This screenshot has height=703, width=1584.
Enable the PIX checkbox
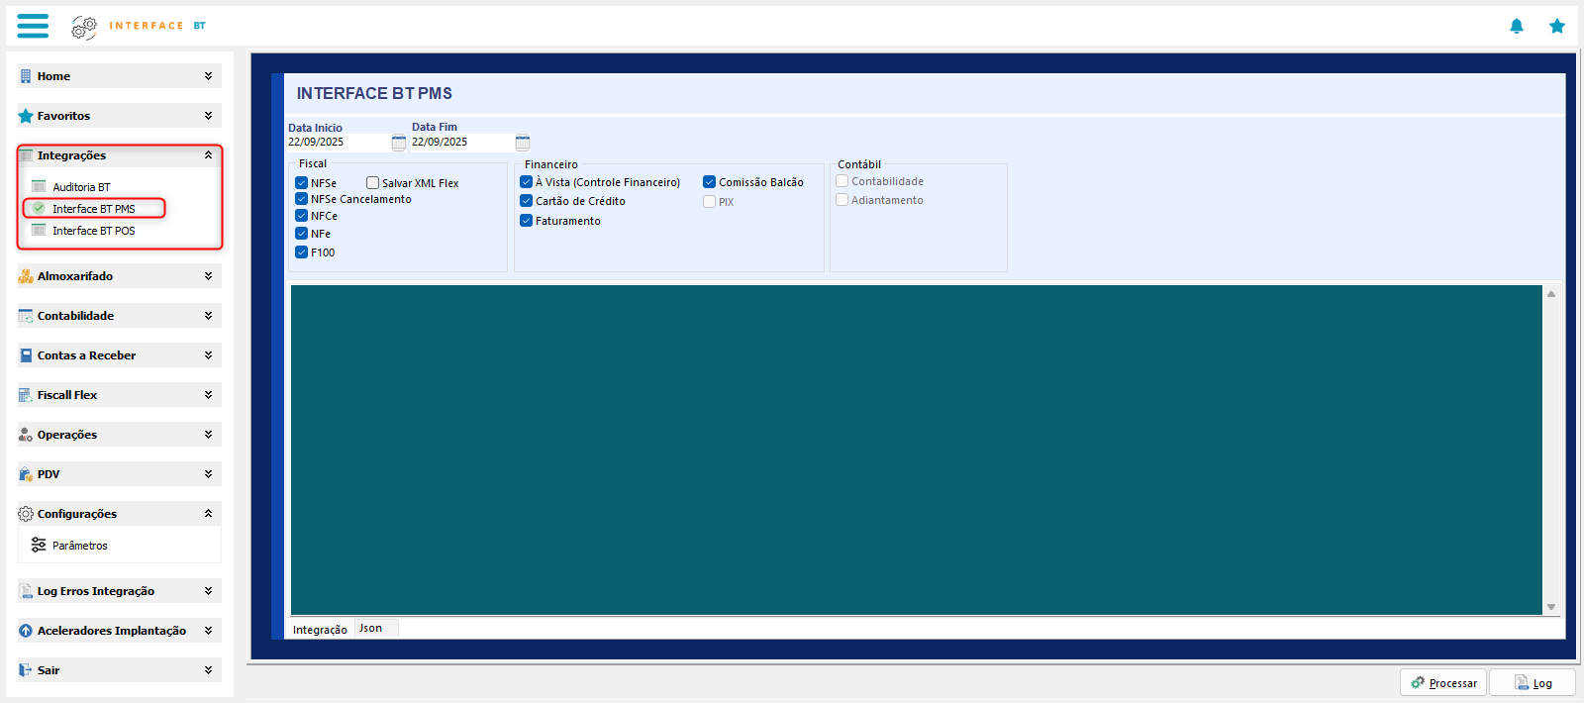tap(709, 201)
